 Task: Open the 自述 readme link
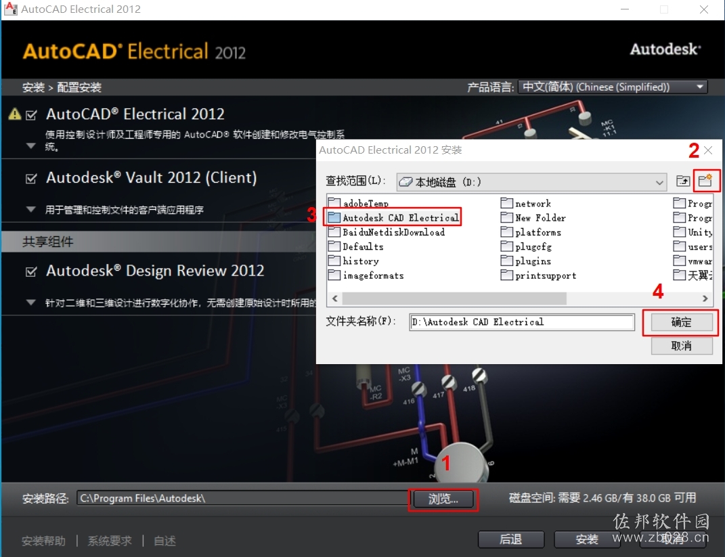[x=164, y=541]
